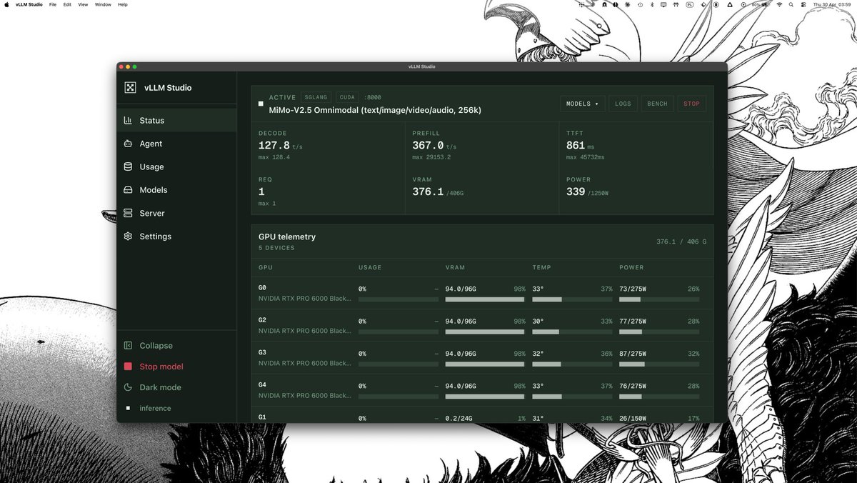This screenshot has height=483, width=857.
Task: Click the USAGE column header
Action: 370,267
